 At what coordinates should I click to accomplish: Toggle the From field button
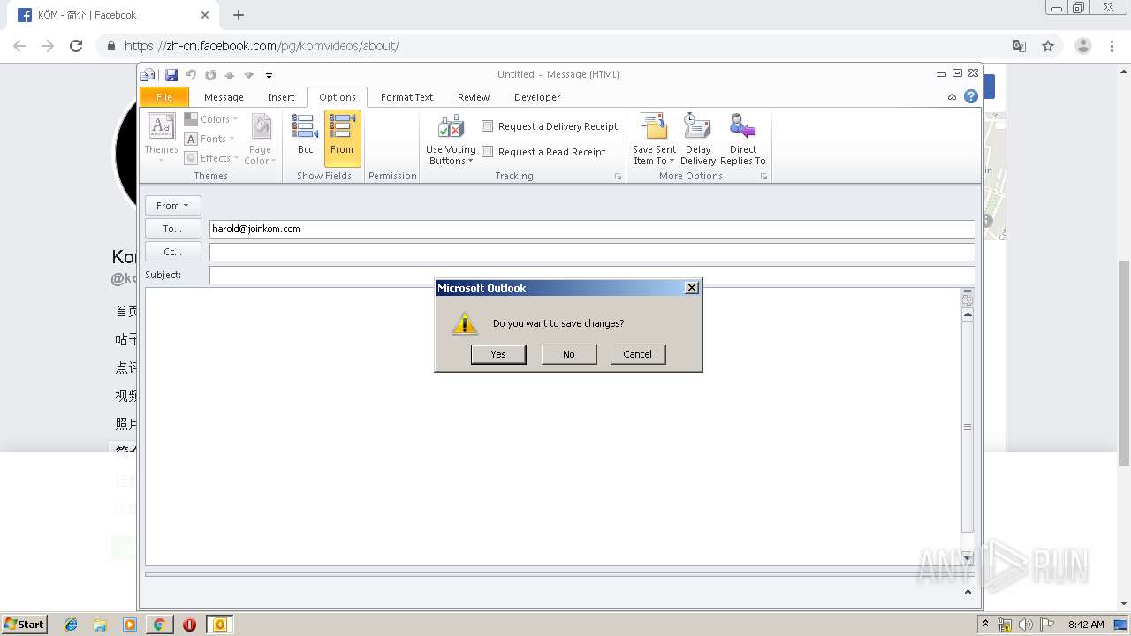pos(342,138)
